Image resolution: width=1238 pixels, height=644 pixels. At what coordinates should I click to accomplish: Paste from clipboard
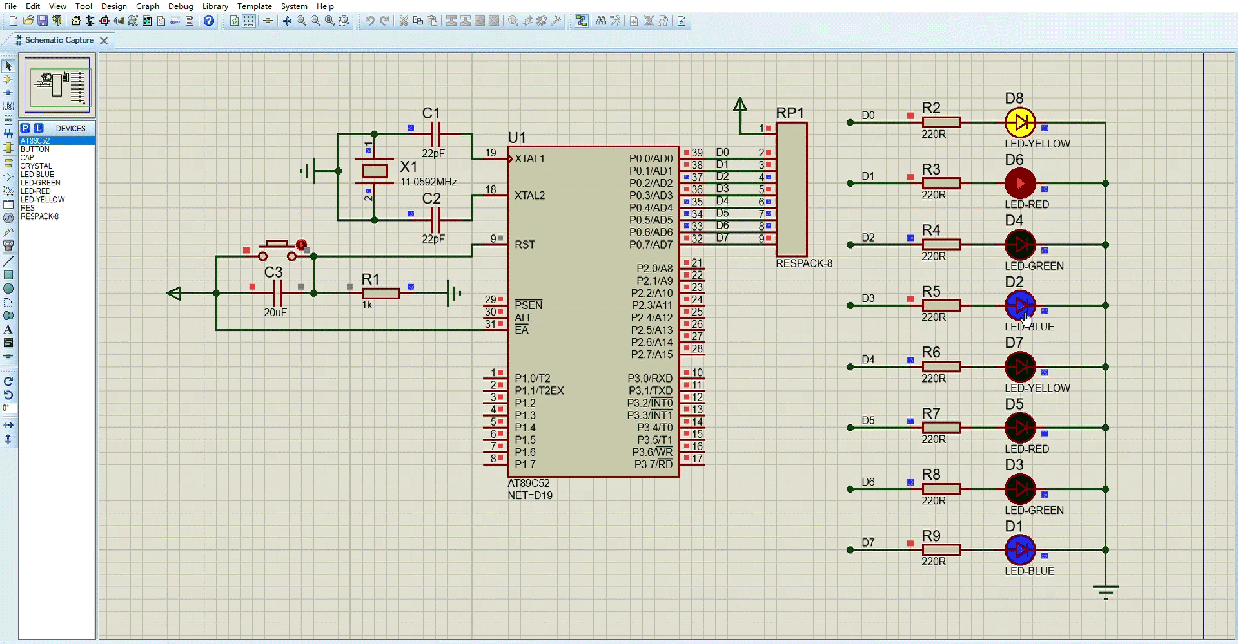click(432, 21)
